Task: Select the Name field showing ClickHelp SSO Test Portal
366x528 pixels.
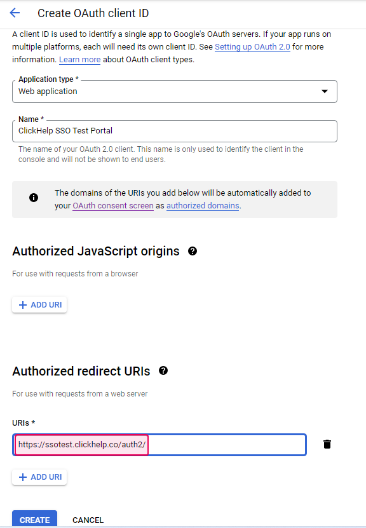Action: tap(175, 131)
